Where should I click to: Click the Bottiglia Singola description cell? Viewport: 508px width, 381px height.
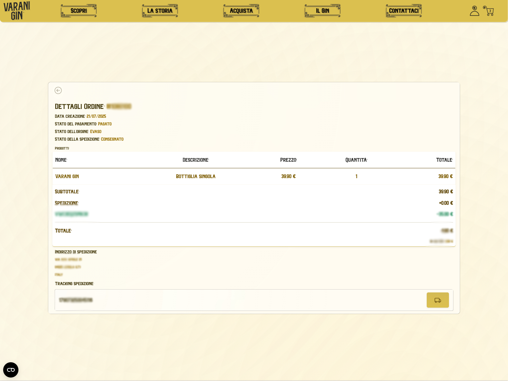(x=196, y=177)
